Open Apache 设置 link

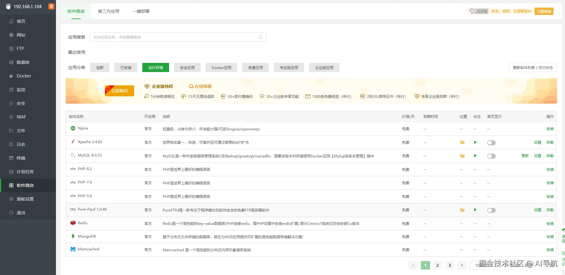click(x=538, y=143)
